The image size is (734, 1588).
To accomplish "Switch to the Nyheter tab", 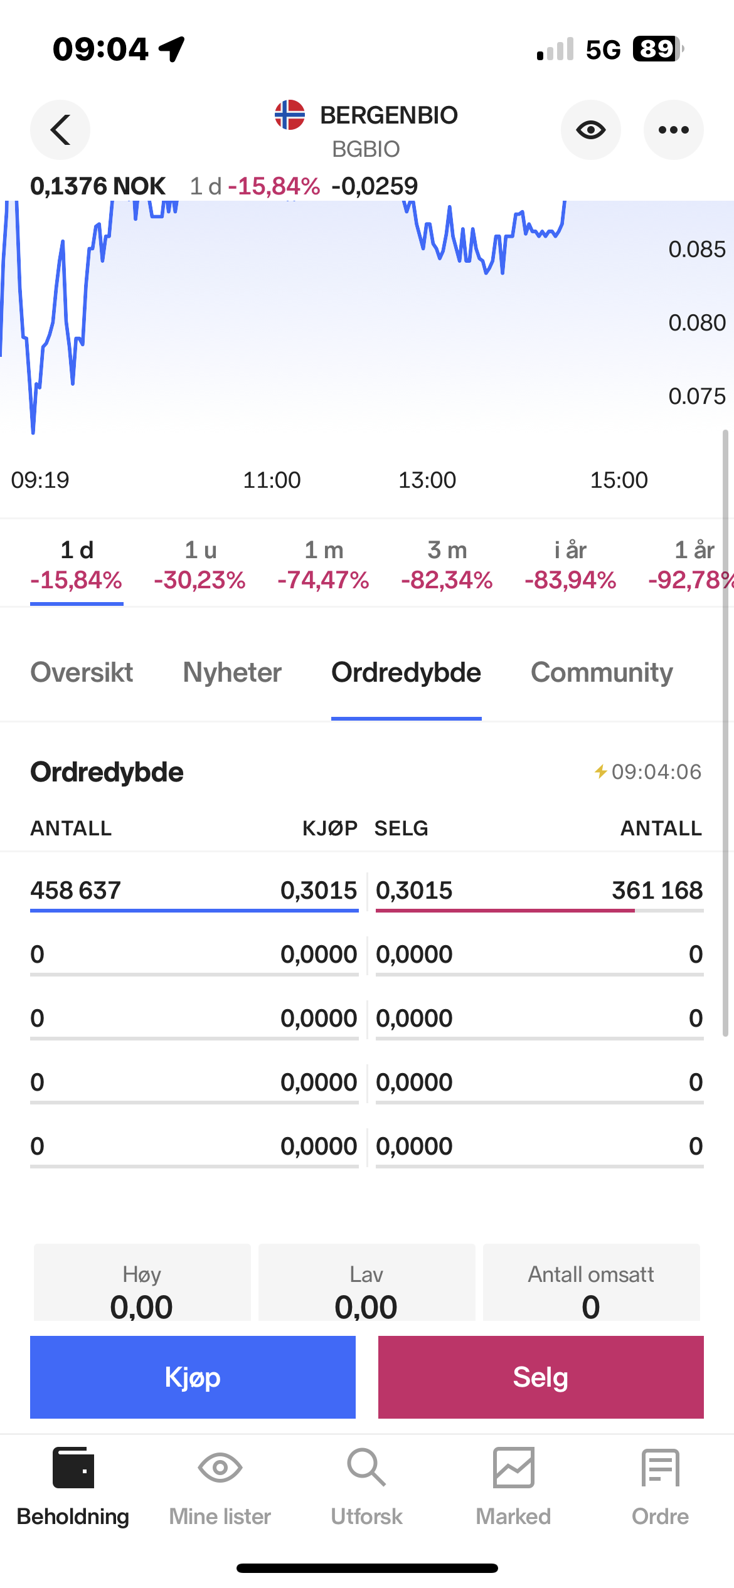I will pyautogui.click(x=232, y=673).
